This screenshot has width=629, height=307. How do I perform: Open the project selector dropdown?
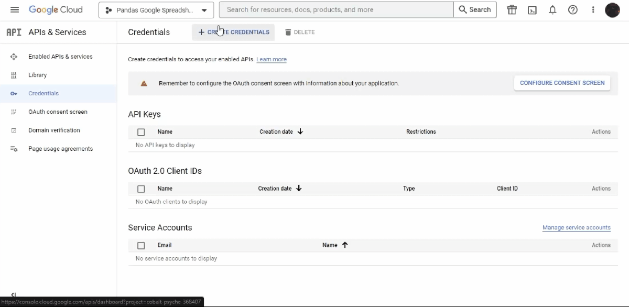[156, 9]
